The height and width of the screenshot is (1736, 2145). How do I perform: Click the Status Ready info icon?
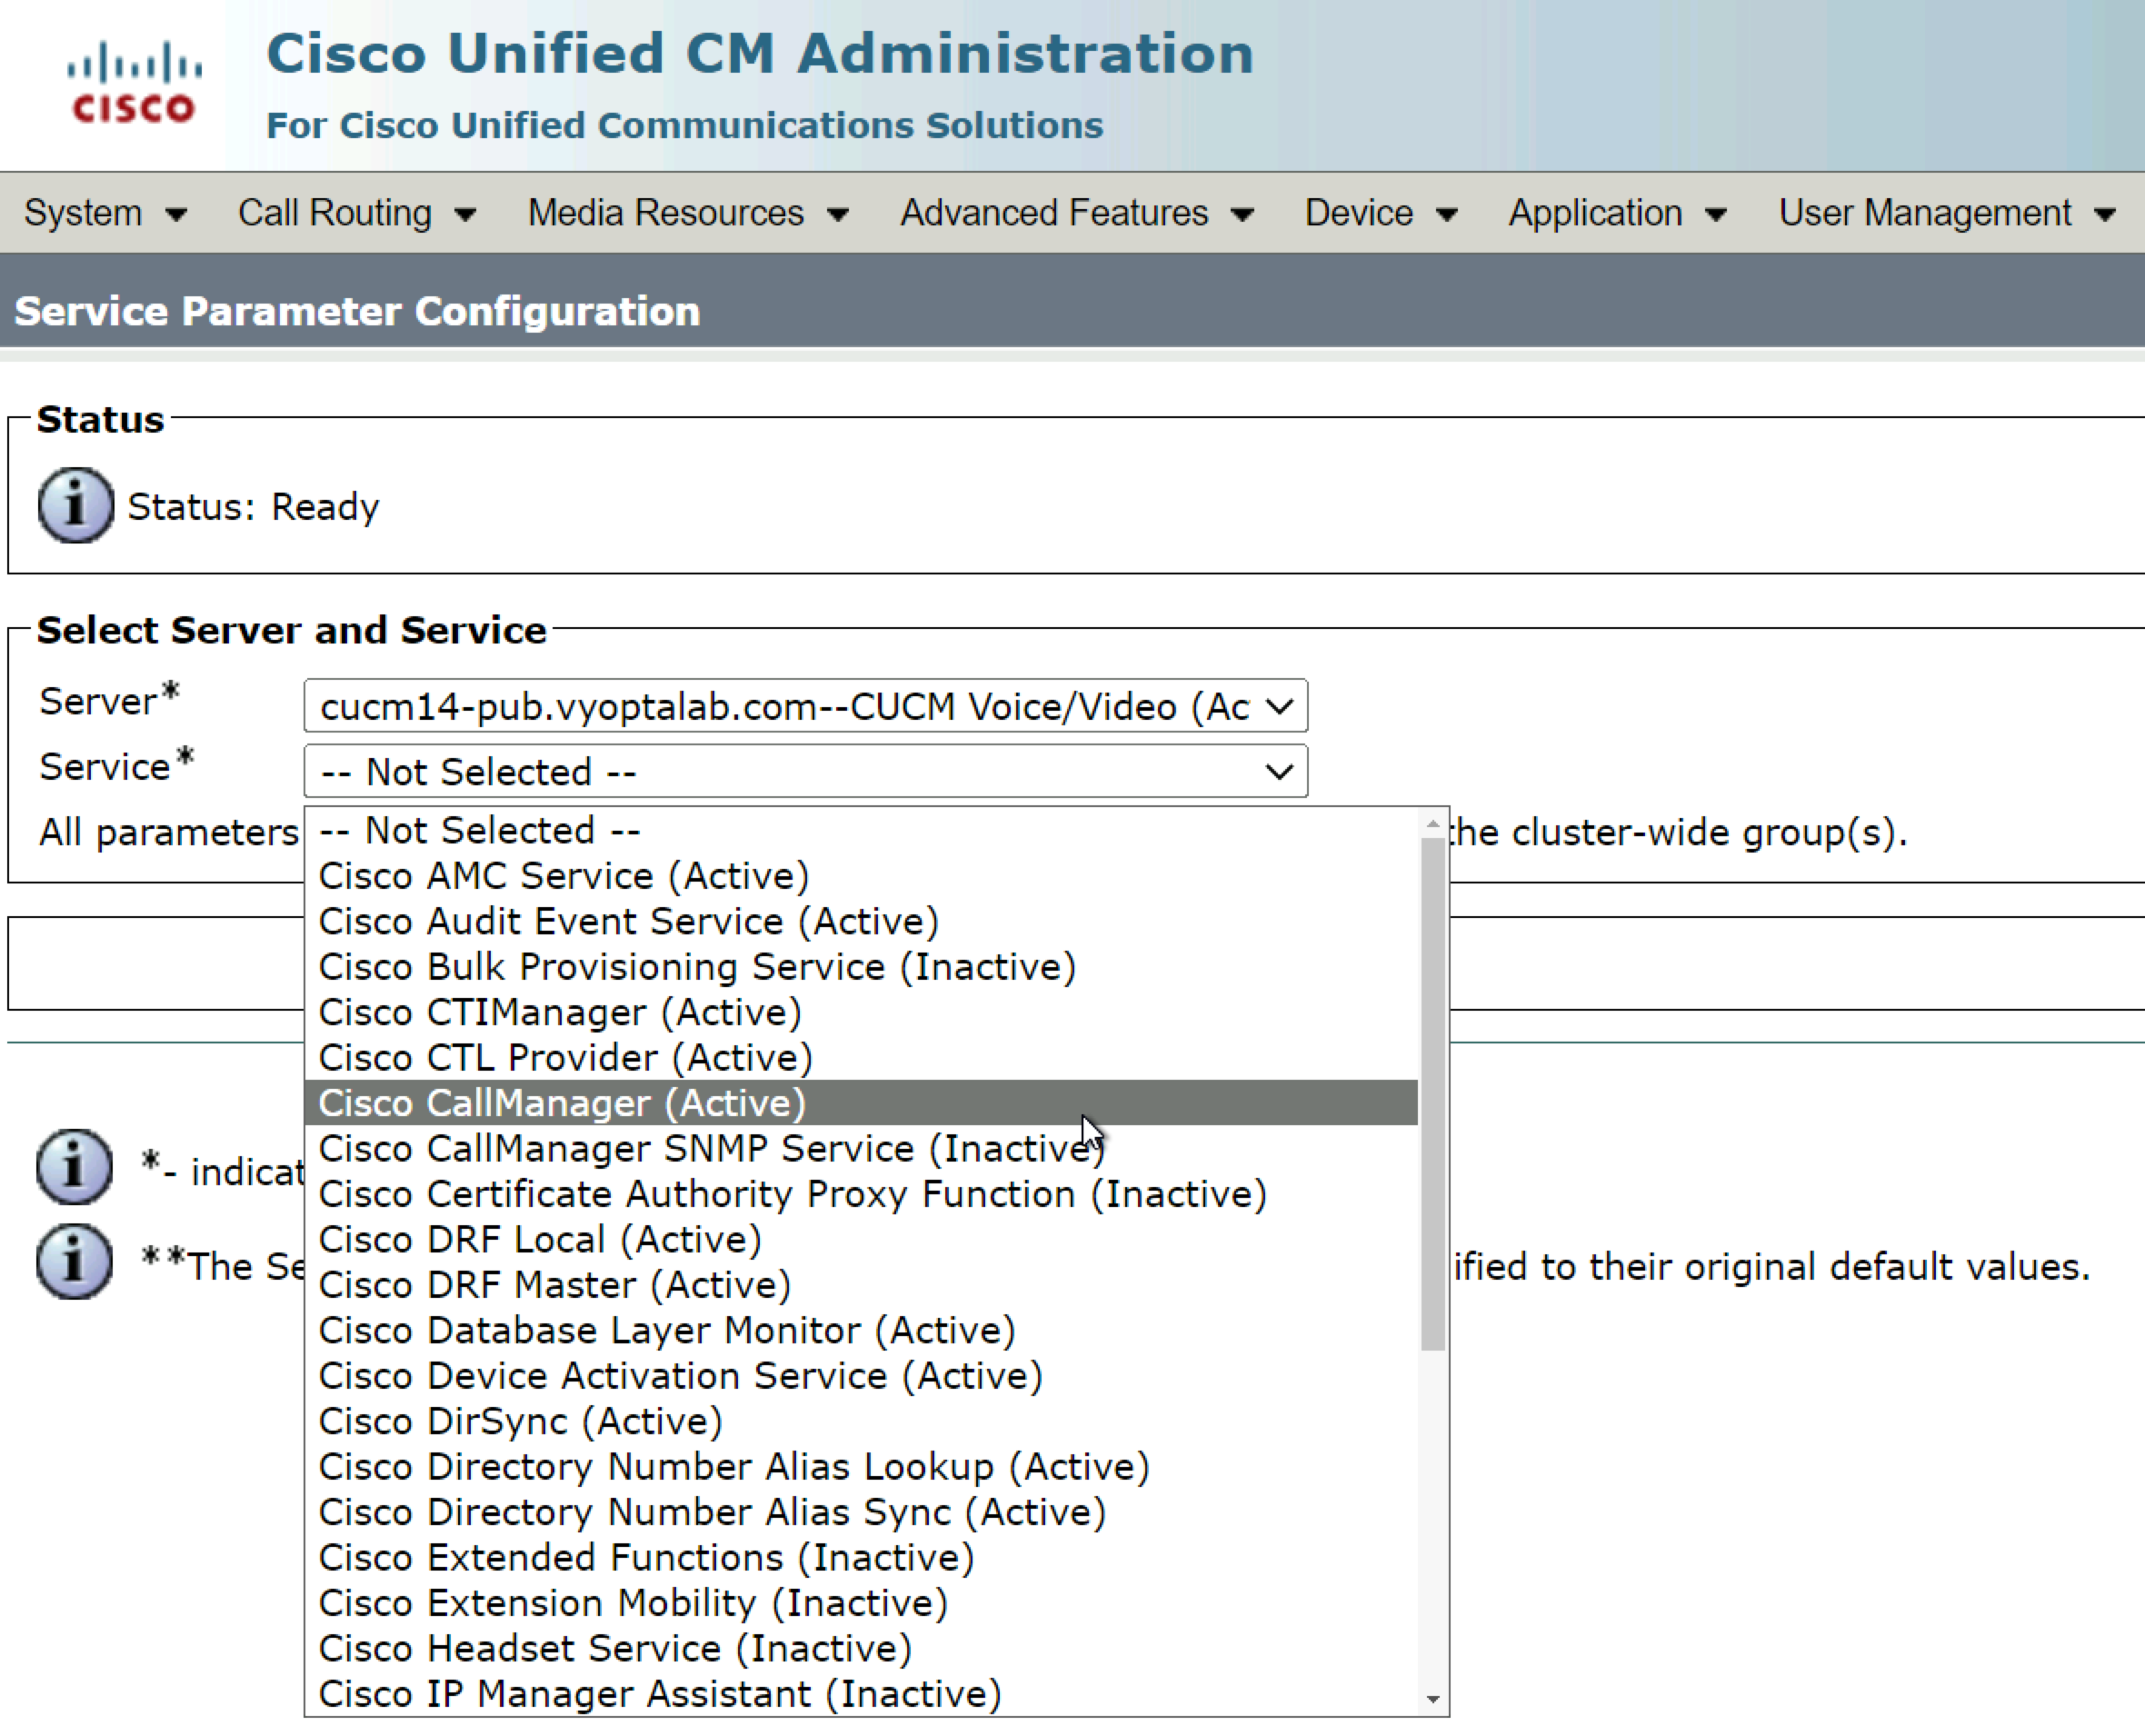click(x=75, y=505)
